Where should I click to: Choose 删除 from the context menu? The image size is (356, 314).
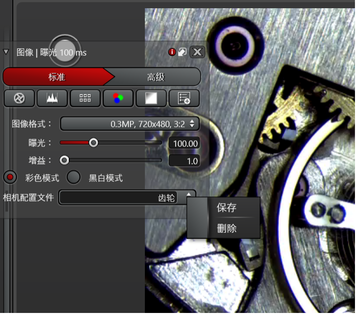(x=227, y=228)
